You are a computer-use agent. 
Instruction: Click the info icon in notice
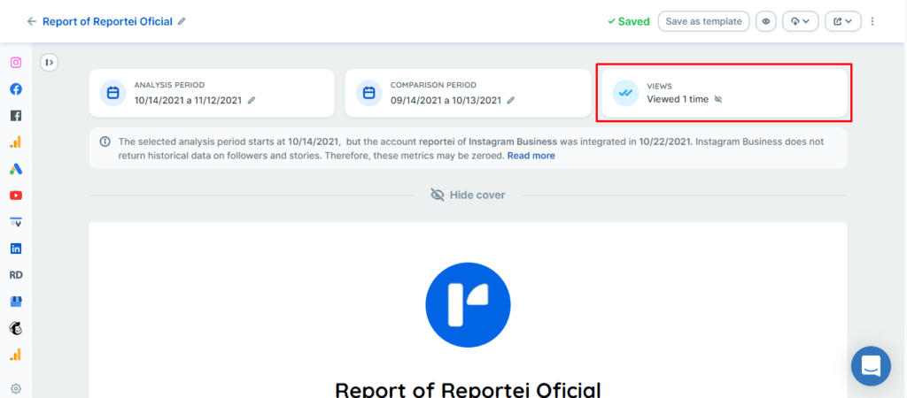point(105,141)
